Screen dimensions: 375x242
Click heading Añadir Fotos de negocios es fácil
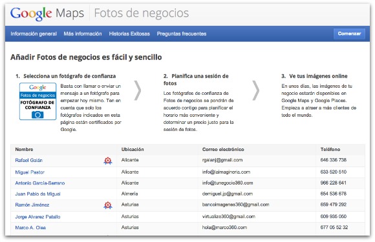[x=86, y=57]
